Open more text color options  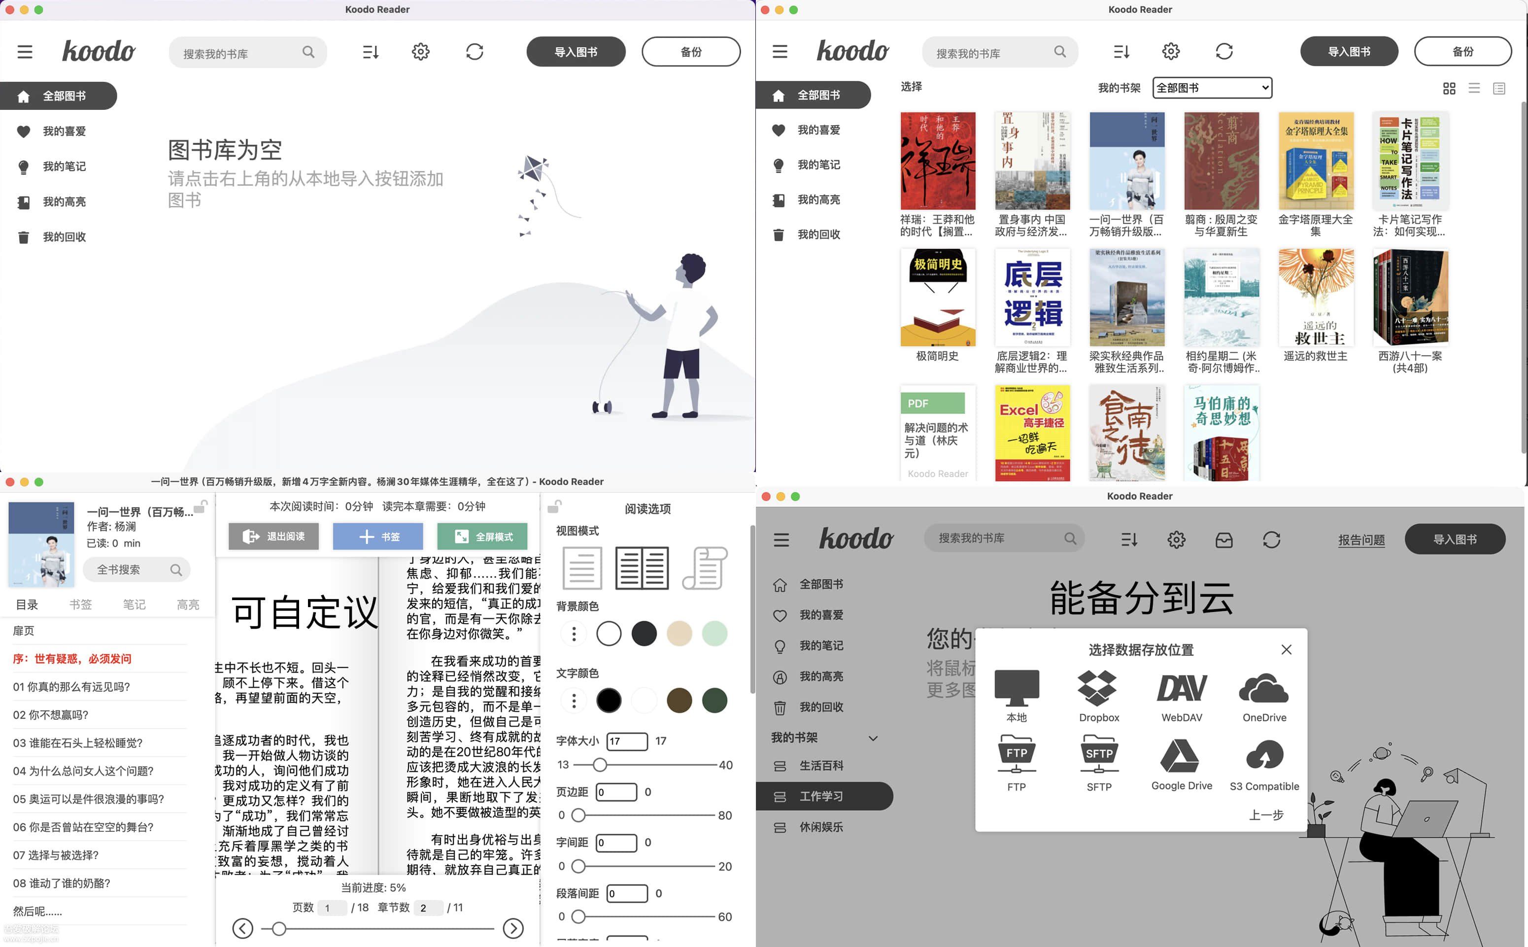574,700
